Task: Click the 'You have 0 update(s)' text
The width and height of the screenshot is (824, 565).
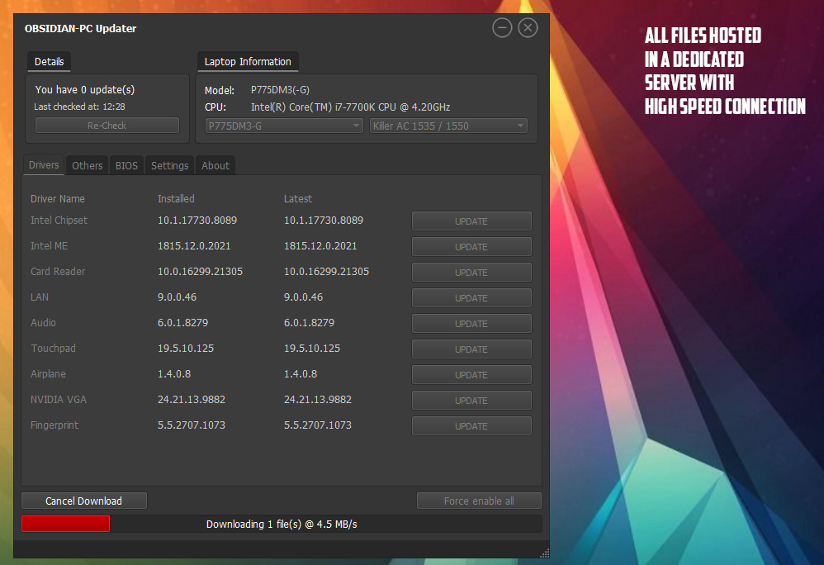Action: coord(84,90)
